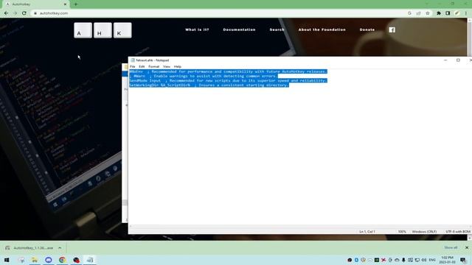Open the File menu in Notepad
The image size is (472, 265).
(133, 66)
